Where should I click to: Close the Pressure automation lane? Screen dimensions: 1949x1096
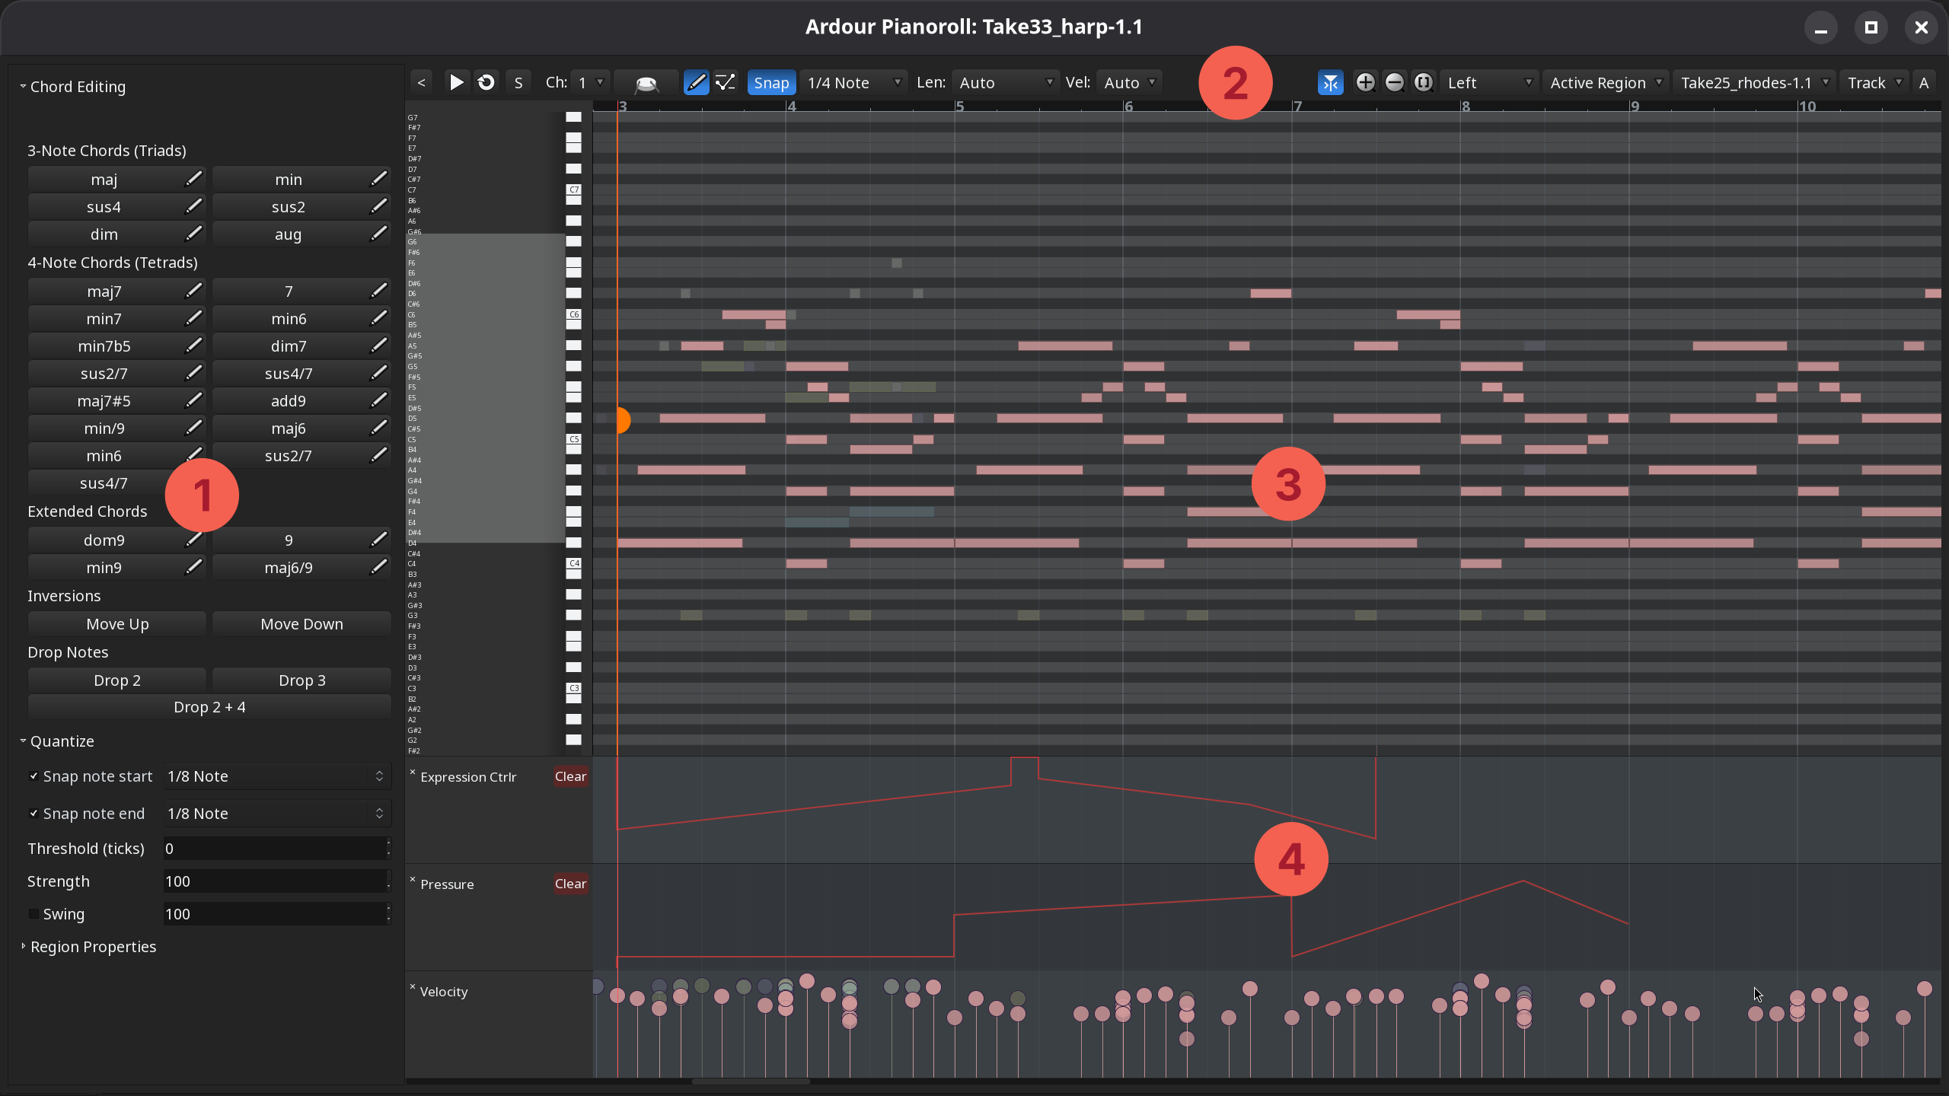coord(413,880)
